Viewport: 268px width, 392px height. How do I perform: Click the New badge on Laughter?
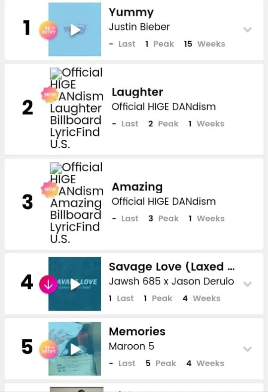(49, 95)
